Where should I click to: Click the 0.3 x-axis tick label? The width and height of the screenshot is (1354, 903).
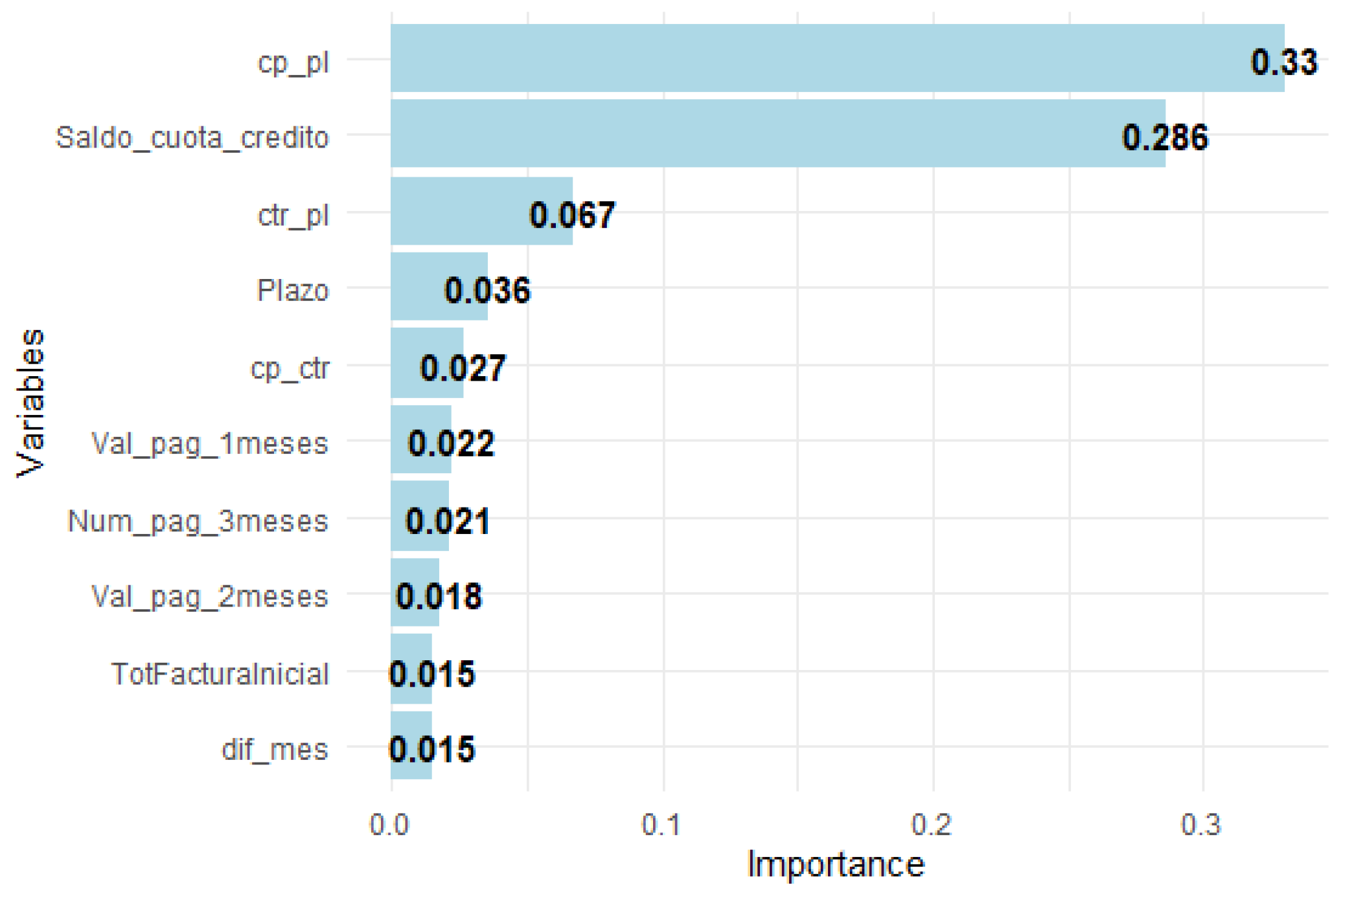[1201, 825]
